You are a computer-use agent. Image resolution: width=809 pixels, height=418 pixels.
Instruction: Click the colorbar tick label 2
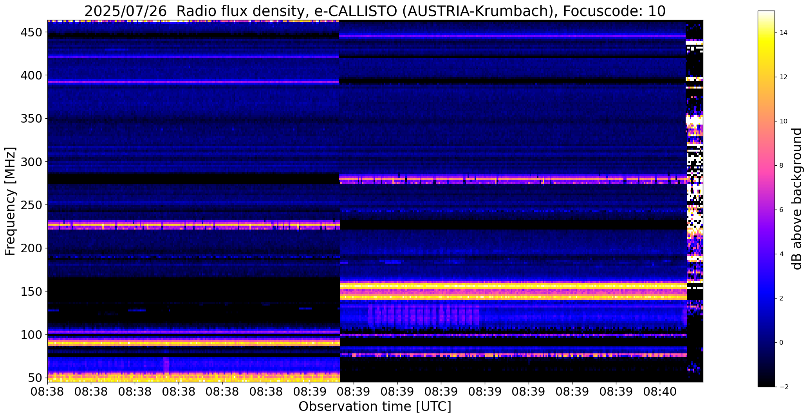[x=782, y=299]
